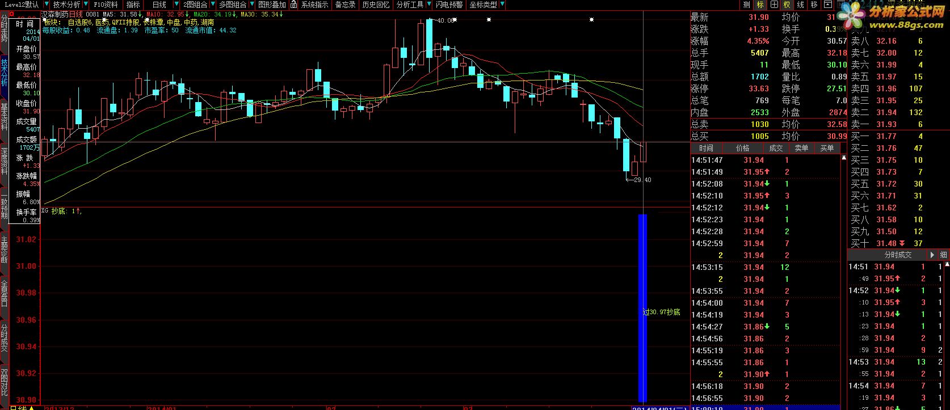Viewport: 950px width, 410px height.
Task: Expand the dropdown arrow beside 分析工具
Action: 429,5
